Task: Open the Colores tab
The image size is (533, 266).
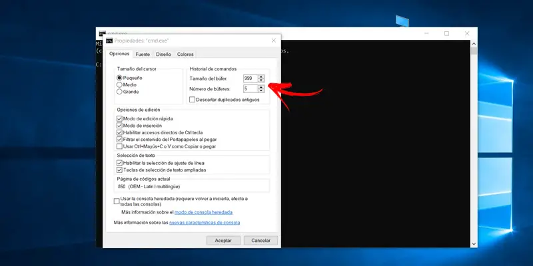Action: (x=185, y=55)
